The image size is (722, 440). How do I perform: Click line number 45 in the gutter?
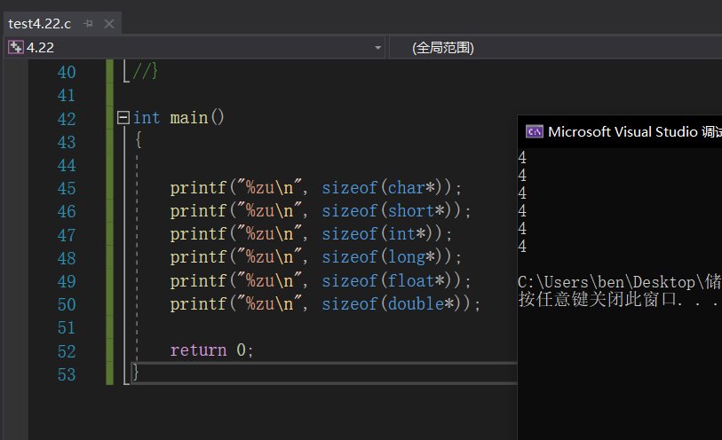66,188
